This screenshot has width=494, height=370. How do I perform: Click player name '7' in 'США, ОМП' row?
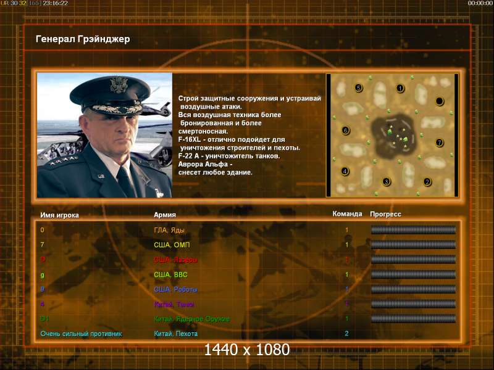[x=42, y=244]
